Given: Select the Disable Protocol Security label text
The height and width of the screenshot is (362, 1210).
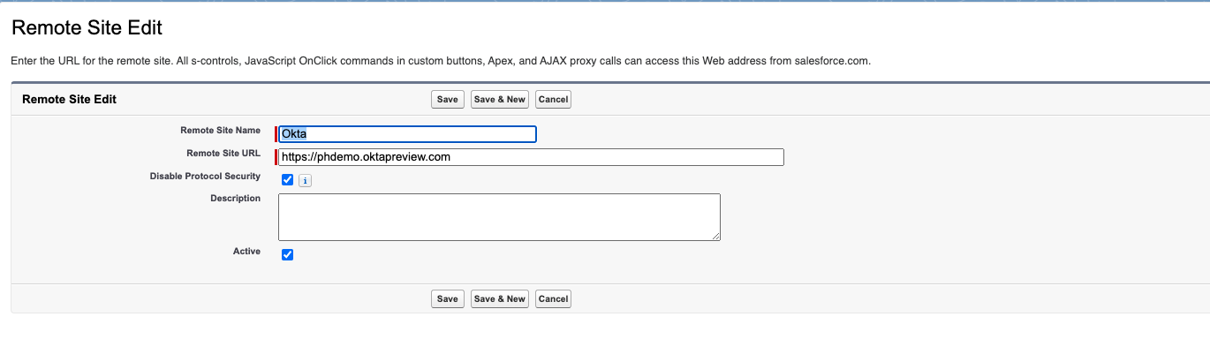Looking at the screenshot, I should [x=205, y=177].
